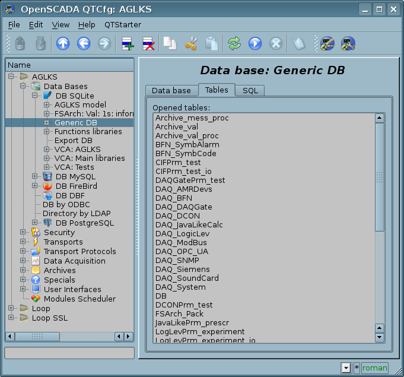
Task: Click the tables list vertical scrollbar down arrow
Action: (380, 337)
